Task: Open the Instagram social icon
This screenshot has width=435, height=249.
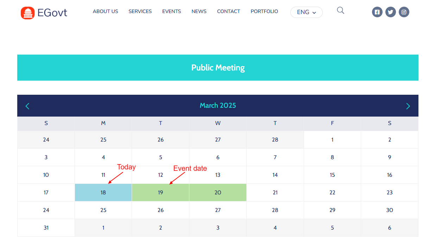Action: 404,12
